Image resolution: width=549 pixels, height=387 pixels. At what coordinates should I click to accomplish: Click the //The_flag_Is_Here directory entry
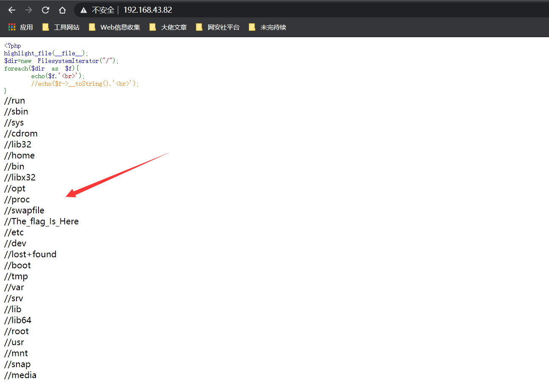click(41, 221)
